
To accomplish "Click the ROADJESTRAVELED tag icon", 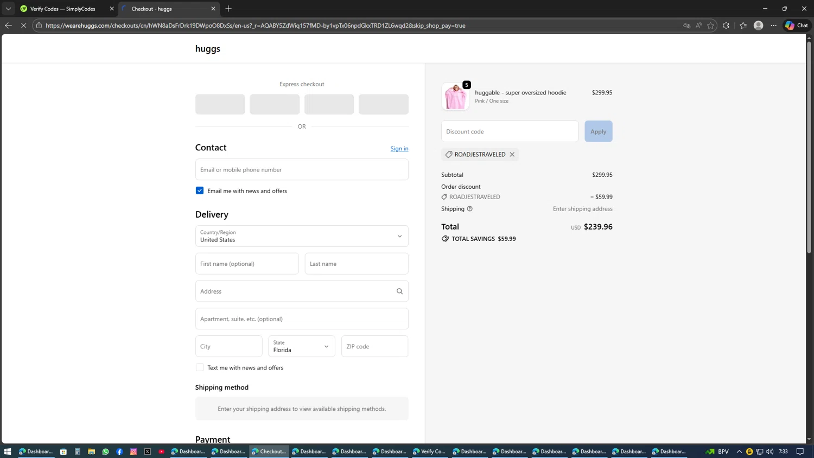I will click(449, 155).
